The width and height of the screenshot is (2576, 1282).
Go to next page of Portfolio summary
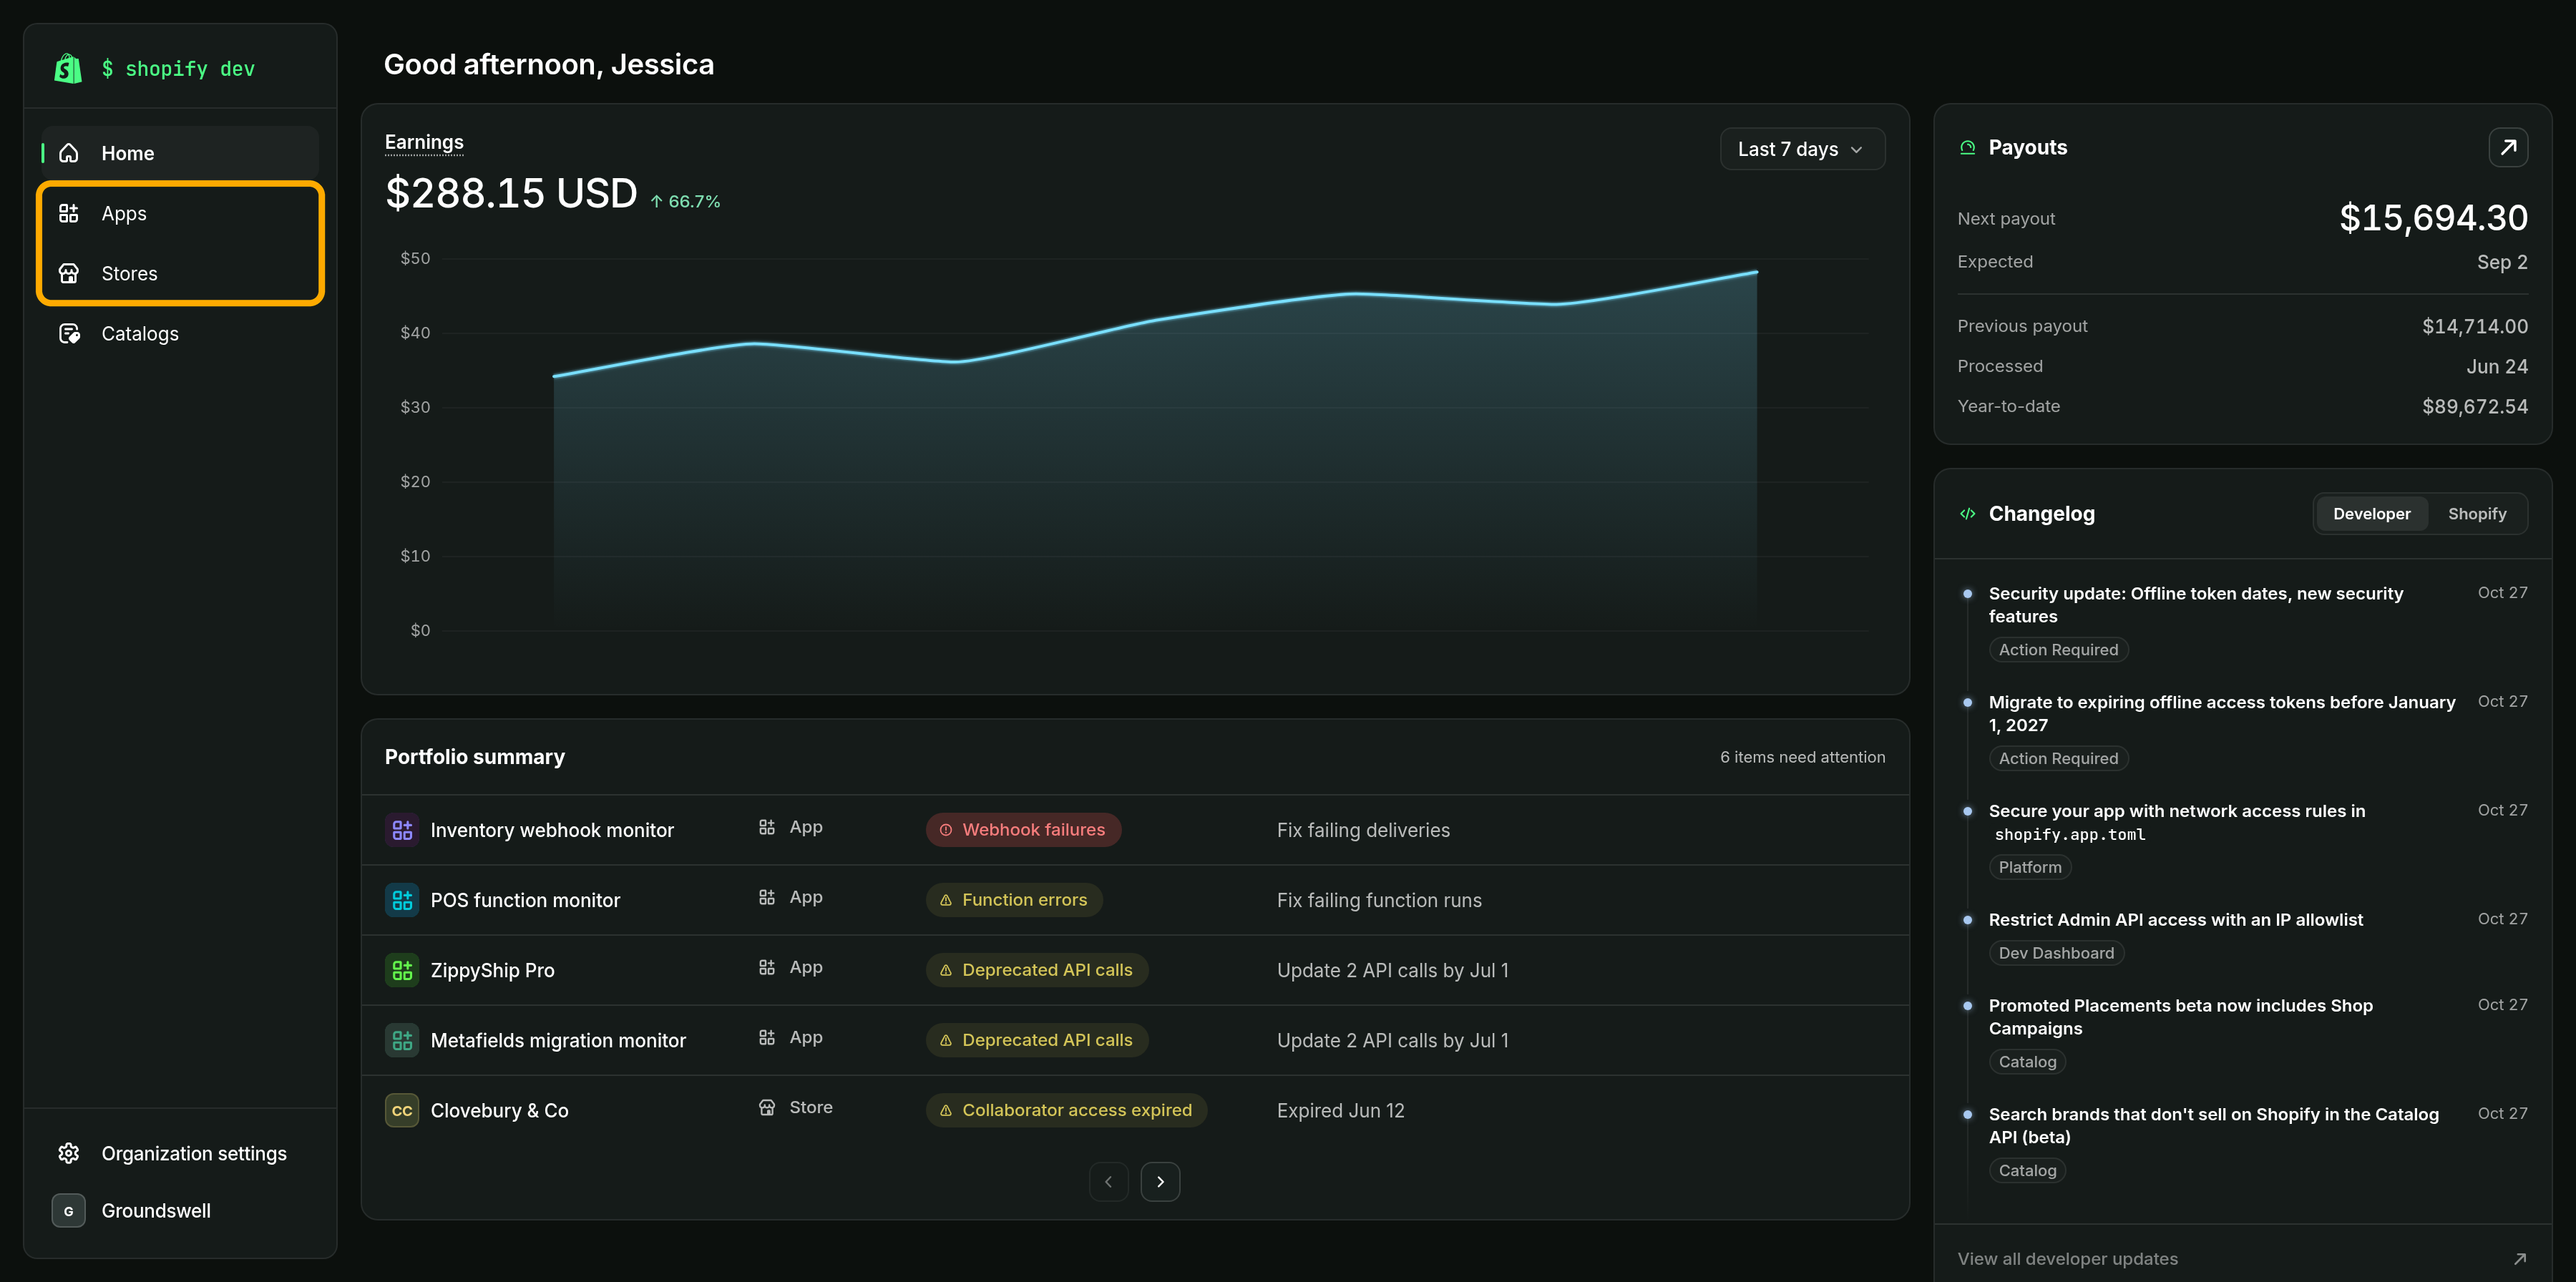(1160, 1182)
